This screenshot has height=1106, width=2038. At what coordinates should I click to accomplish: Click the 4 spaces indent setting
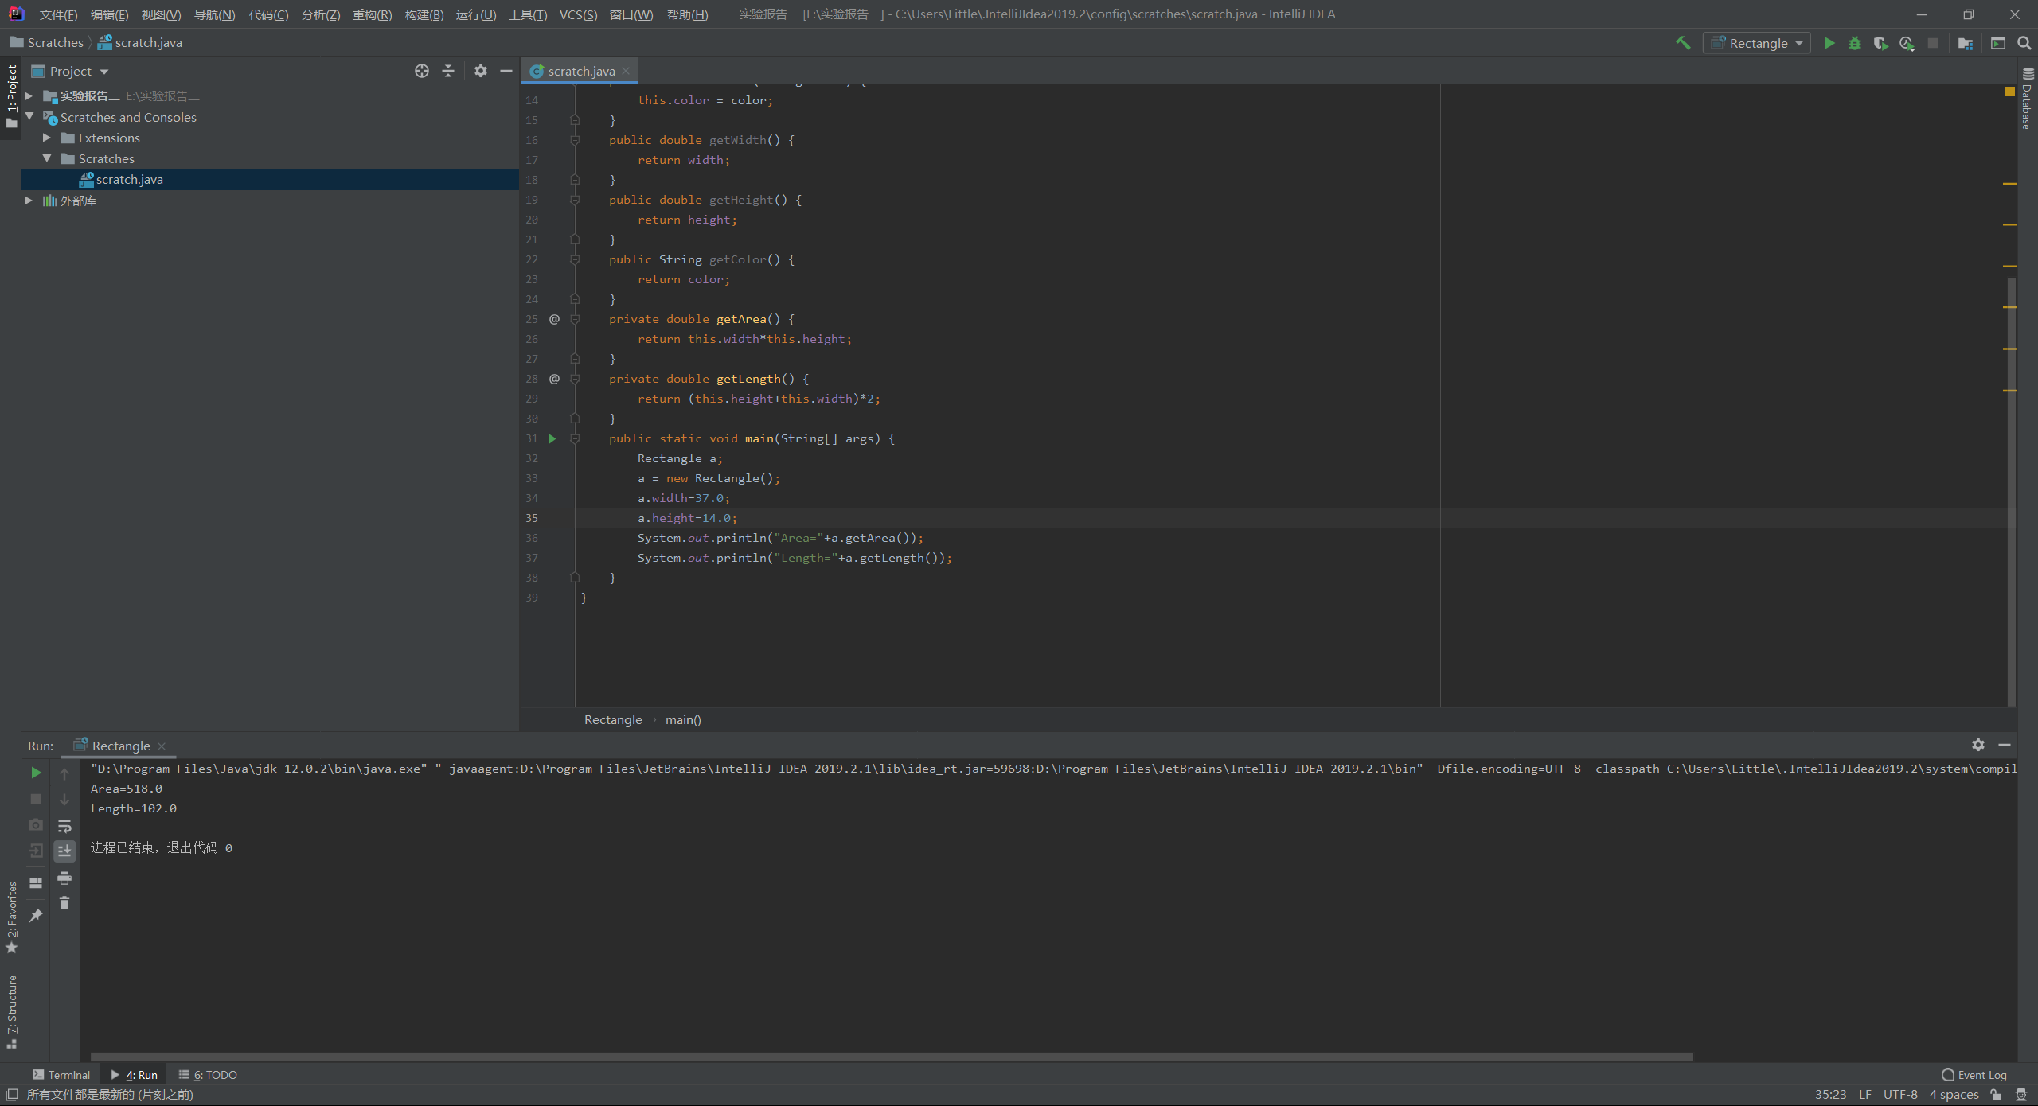coord(1954,1095)
